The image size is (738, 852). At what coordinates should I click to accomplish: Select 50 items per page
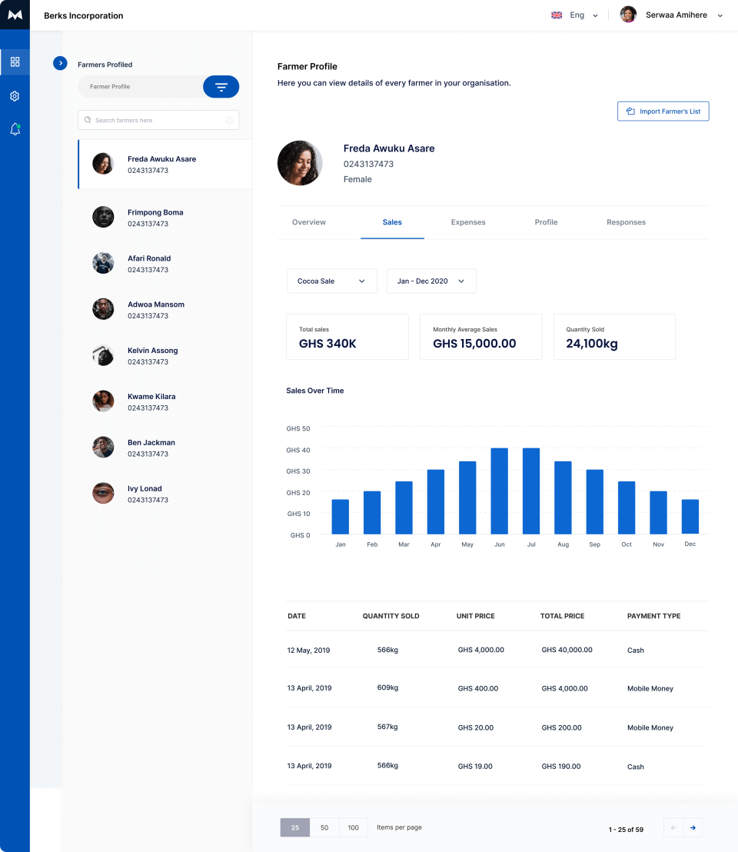pos(324,827)
